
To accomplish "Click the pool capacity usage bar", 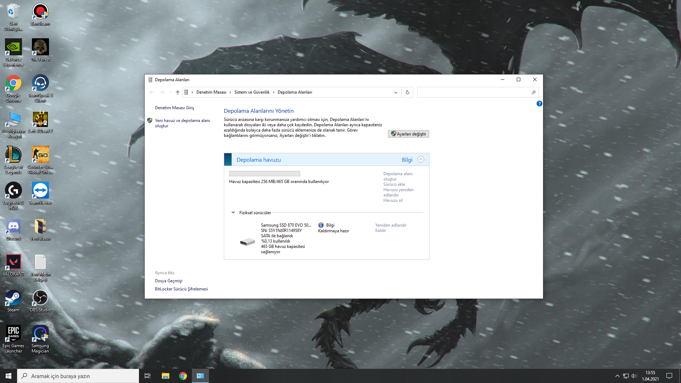I will pyautogui.click(x=264, y=174).
